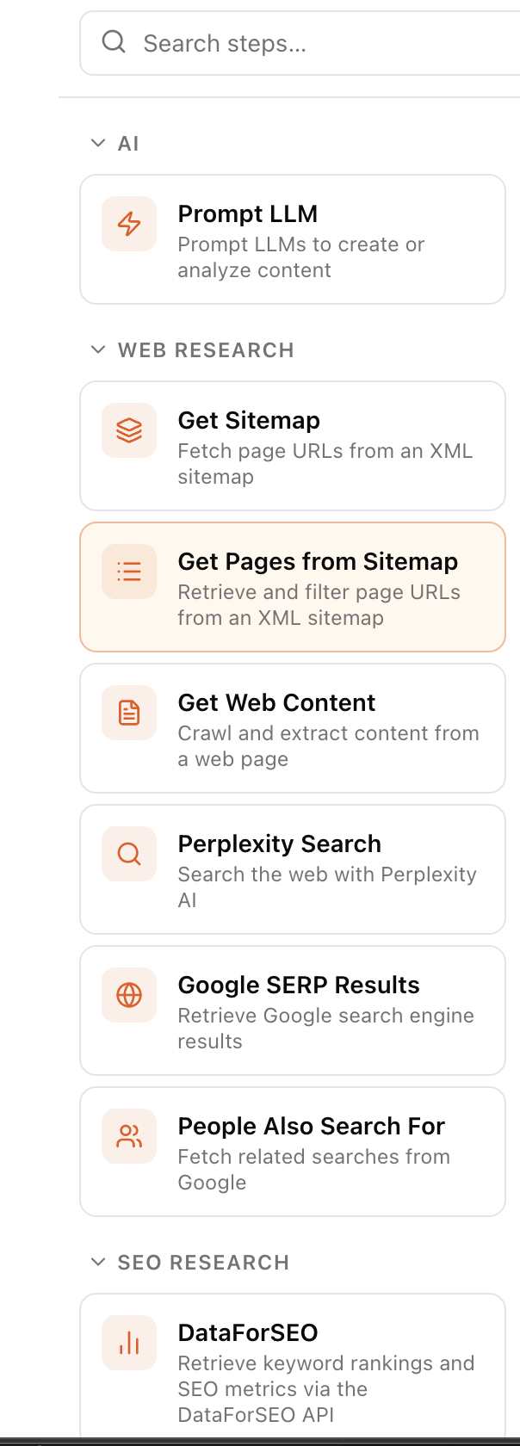The height and width of the screenshot is (1446, 520).
Task: Click the stacked layers Get Sitemap icon
Action: [x=129, y=430]
